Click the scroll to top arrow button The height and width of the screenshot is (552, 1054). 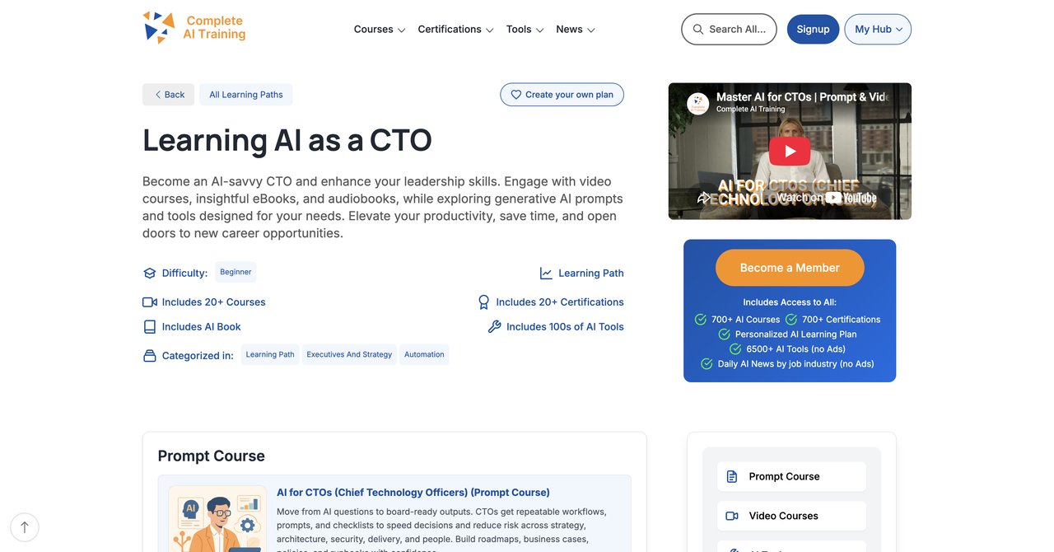click(25, 527)
